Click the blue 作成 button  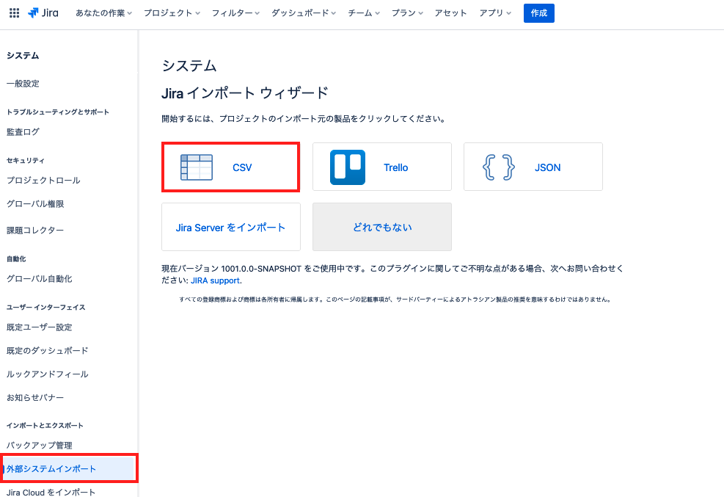[539, 13]
